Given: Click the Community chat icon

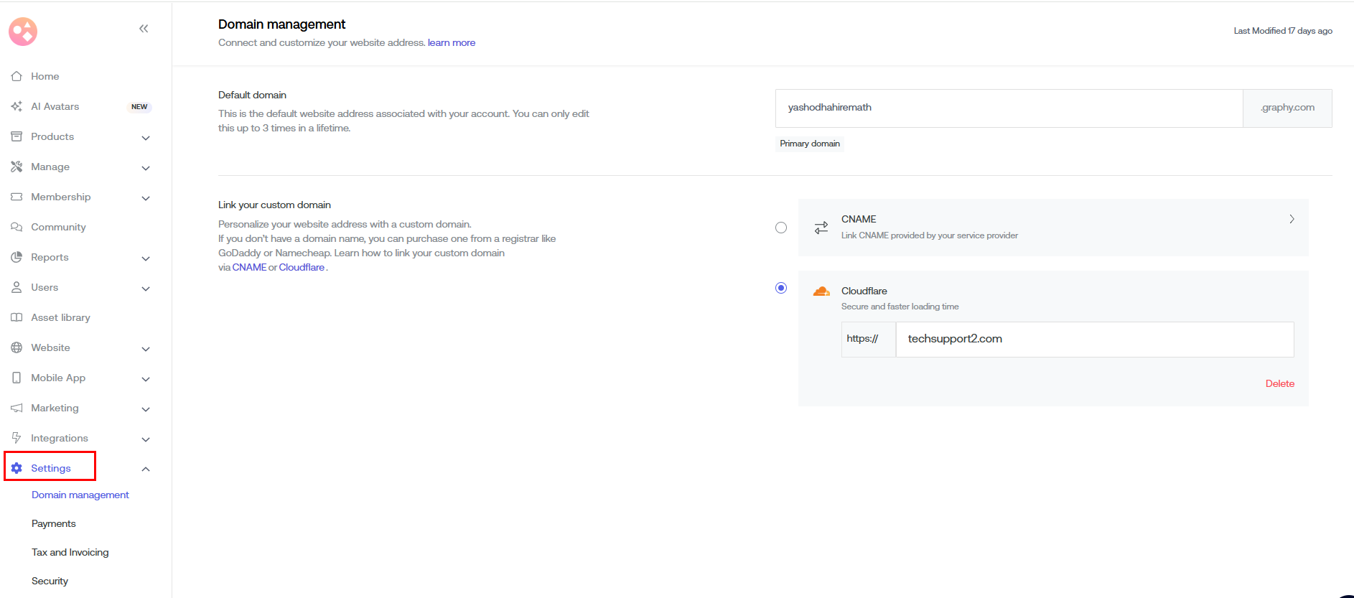Looking at the screenshot, I should pyautogui.click(x=17, y=227).
